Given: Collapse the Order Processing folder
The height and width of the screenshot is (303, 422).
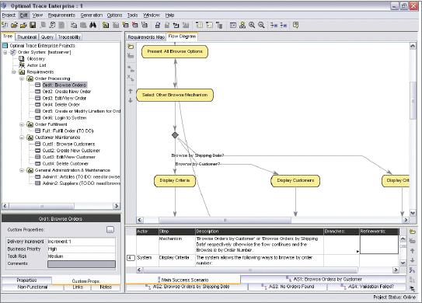Looking at the screenshot, I should tap(22, 78).
